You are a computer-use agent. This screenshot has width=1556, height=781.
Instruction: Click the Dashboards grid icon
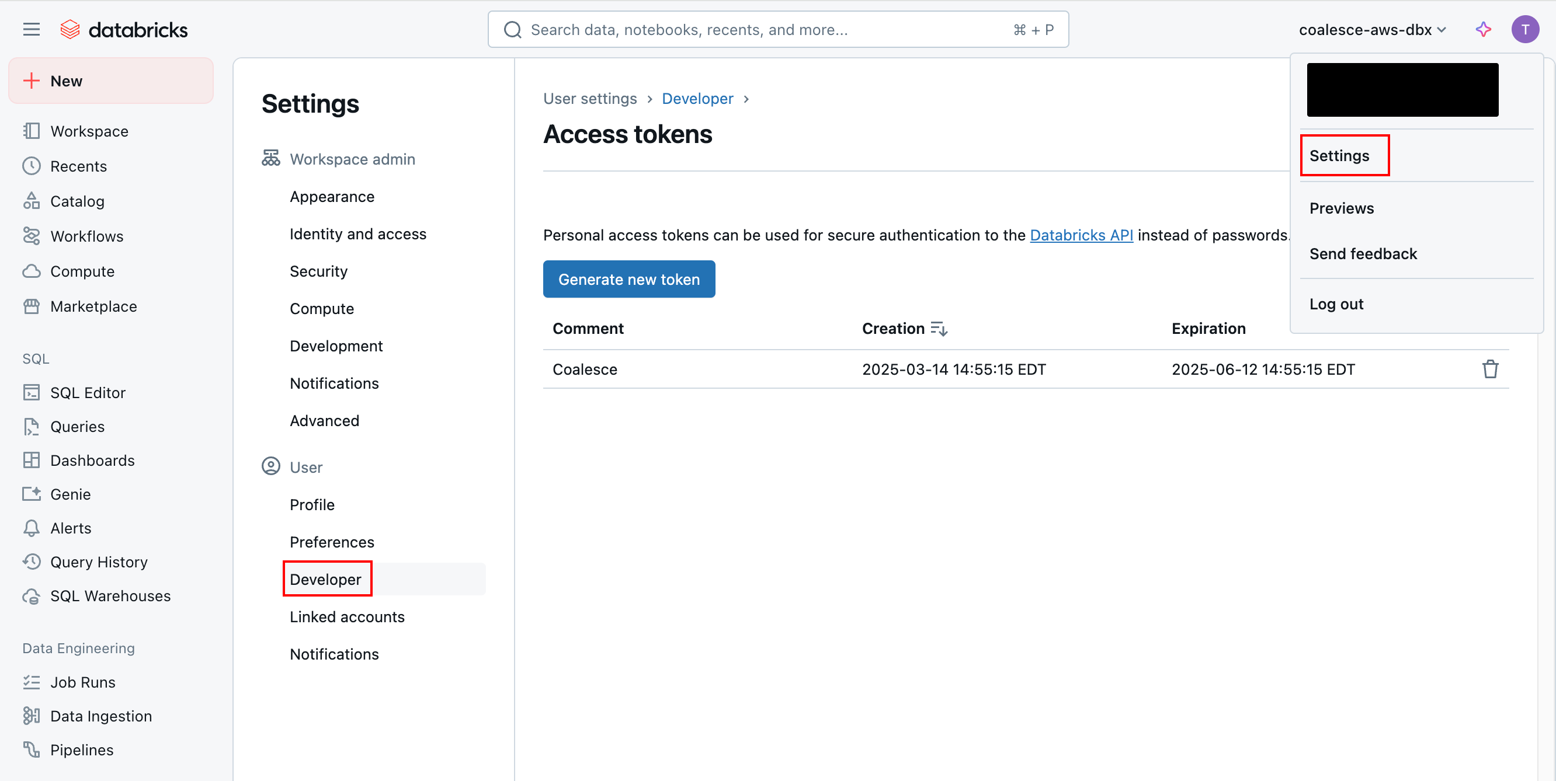coord(32,460)
